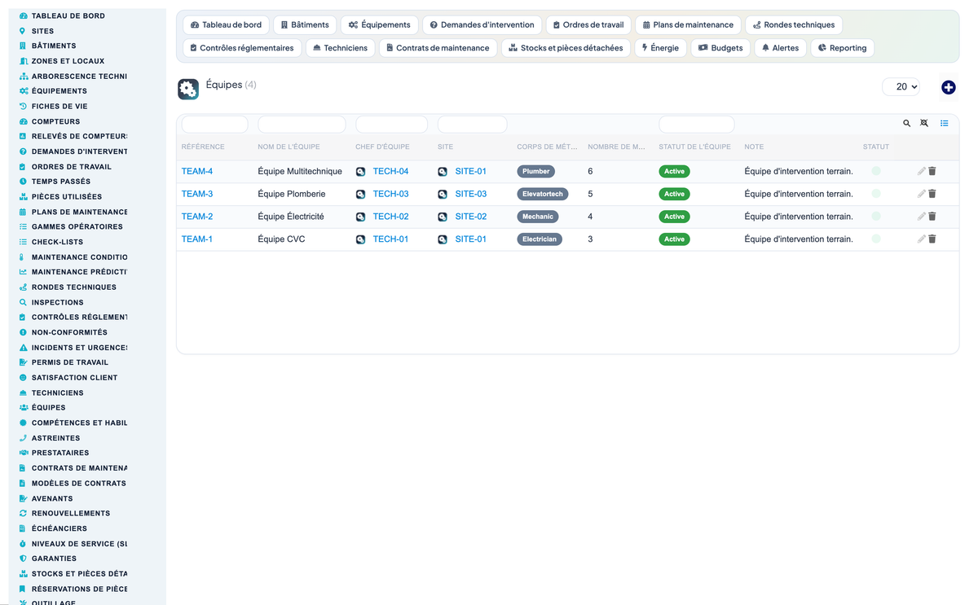Edit TEAM-3 with the pencil icon
978x605 pixels.
point(921,194)
